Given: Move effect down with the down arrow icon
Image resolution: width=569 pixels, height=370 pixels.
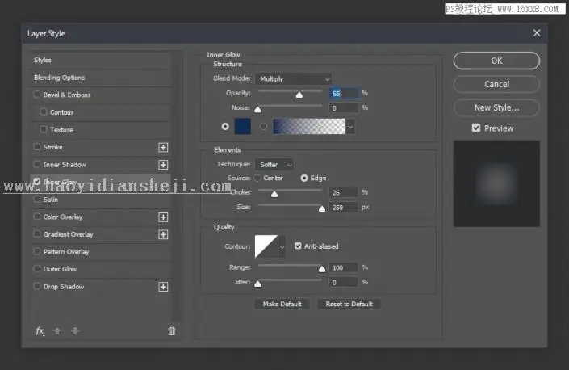Looking at the screenshot, I should 75,330.
